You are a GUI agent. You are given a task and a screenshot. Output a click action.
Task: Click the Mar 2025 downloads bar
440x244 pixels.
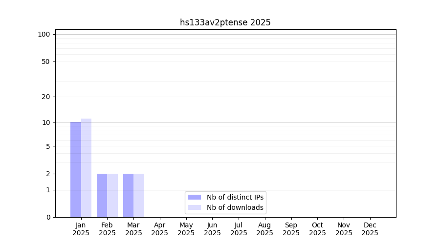tap(139, 195)
